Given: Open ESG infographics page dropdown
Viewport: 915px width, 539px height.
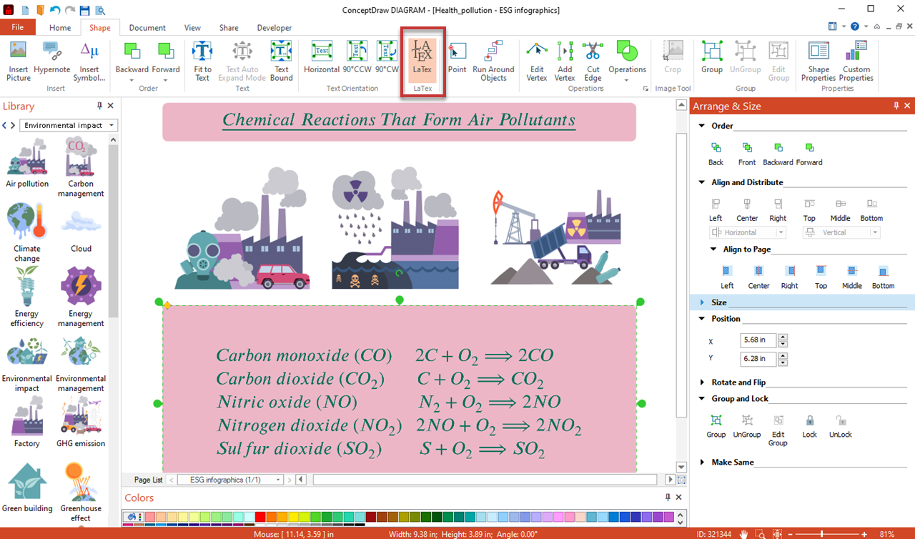Looking at the screenshot, I should [x=230, y=480].
